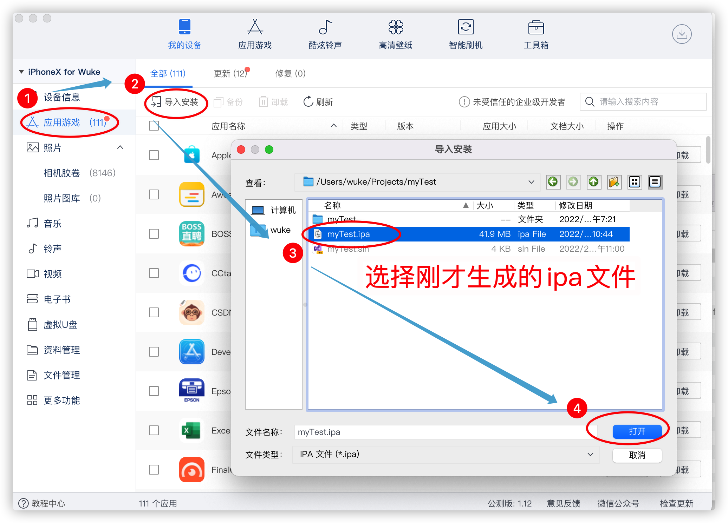Screen dimensions: 728x523
Task: Click the 打开 button
Action: tap(637, 431)
